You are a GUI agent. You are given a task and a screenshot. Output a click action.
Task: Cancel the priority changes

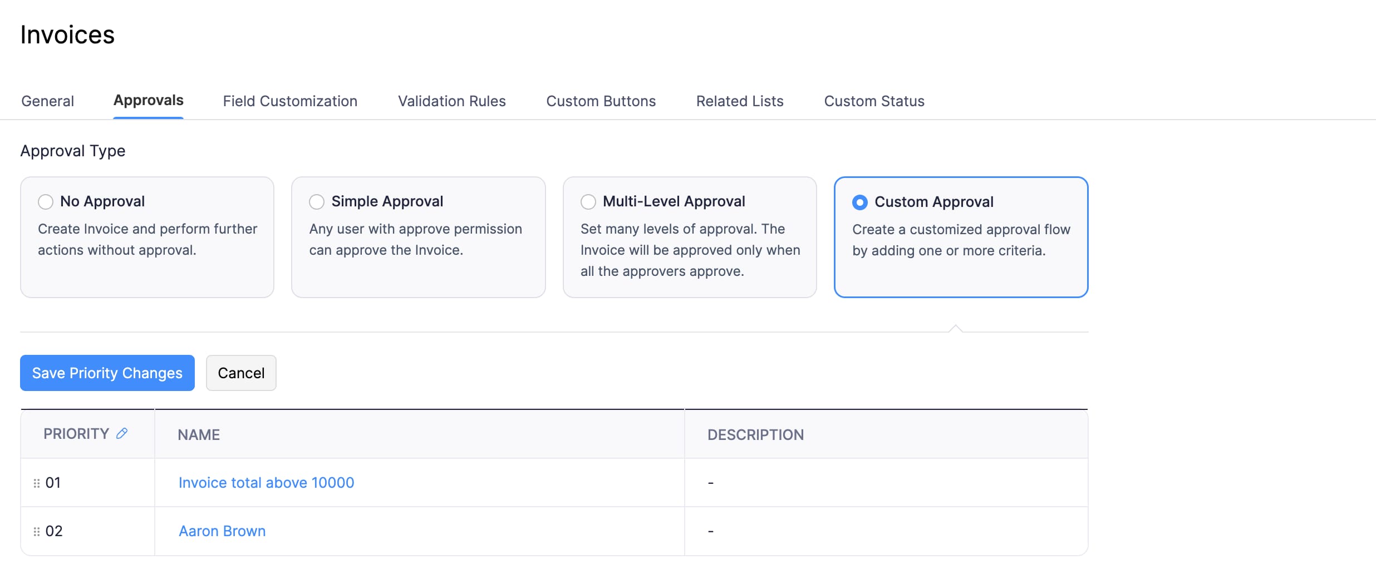click(241, 373)
